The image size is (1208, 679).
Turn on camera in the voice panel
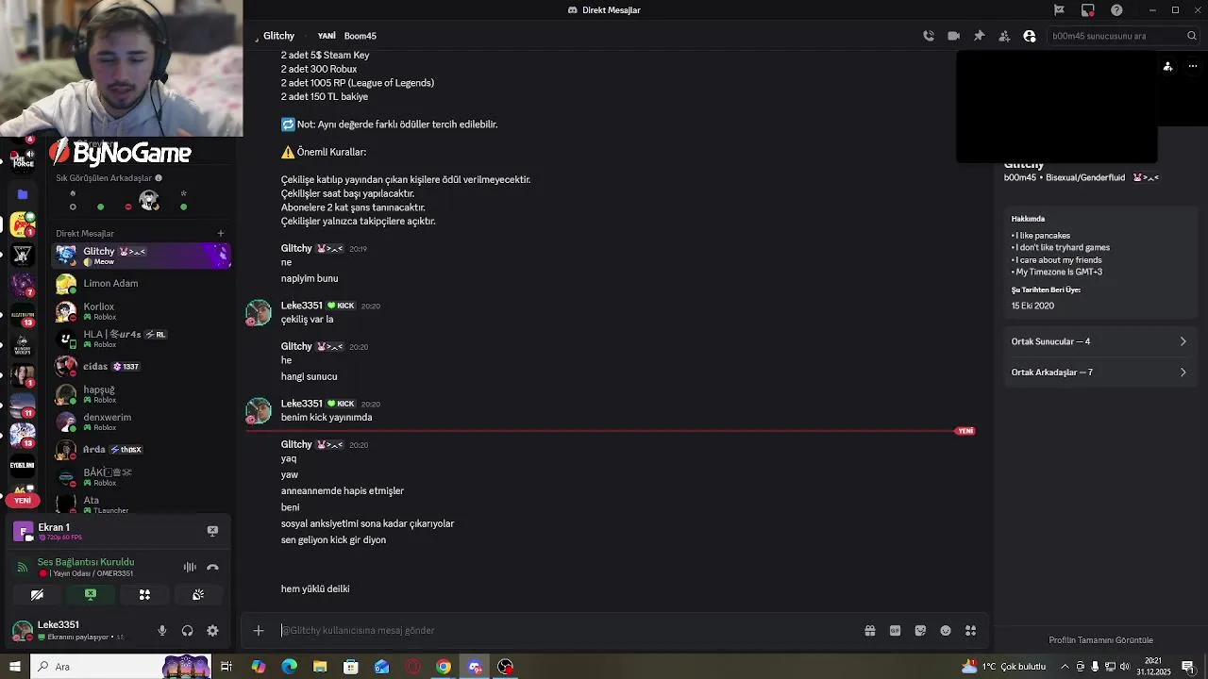click(37, 594)
